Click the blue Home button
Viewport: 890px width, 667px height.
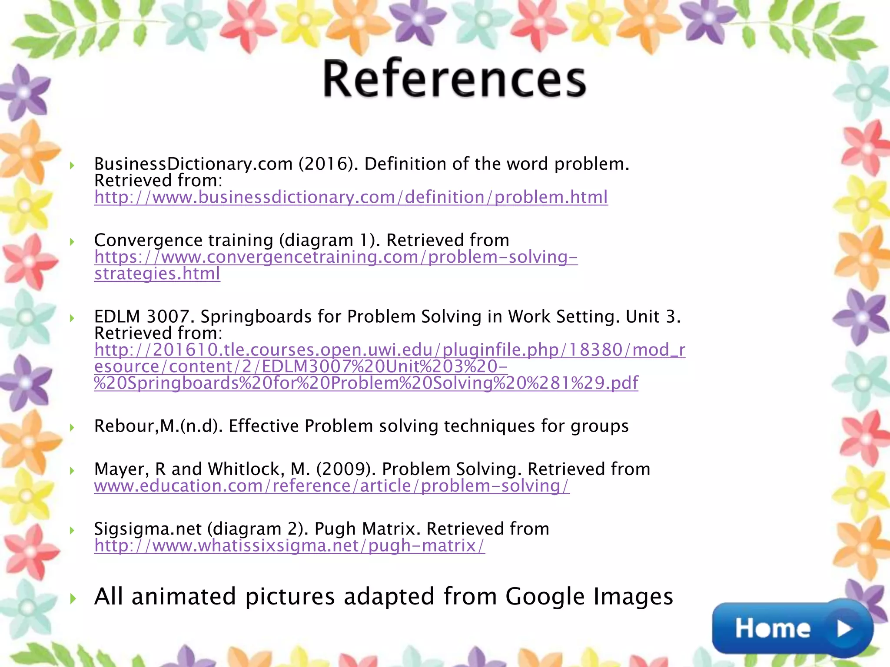(792, 628)
